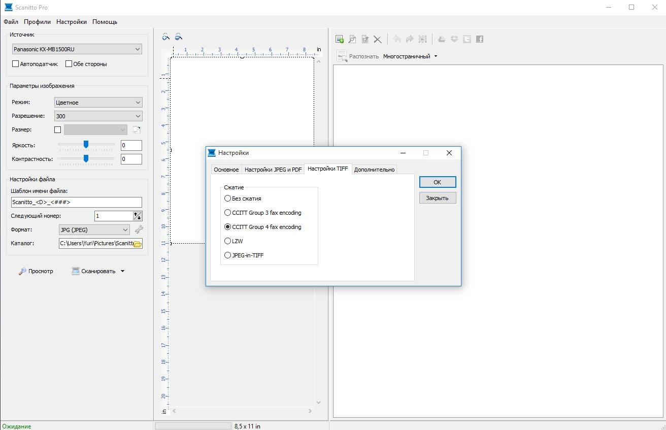Click the Ожидание status text
This screenshot has width=666, height=430.
click(16, 426)
